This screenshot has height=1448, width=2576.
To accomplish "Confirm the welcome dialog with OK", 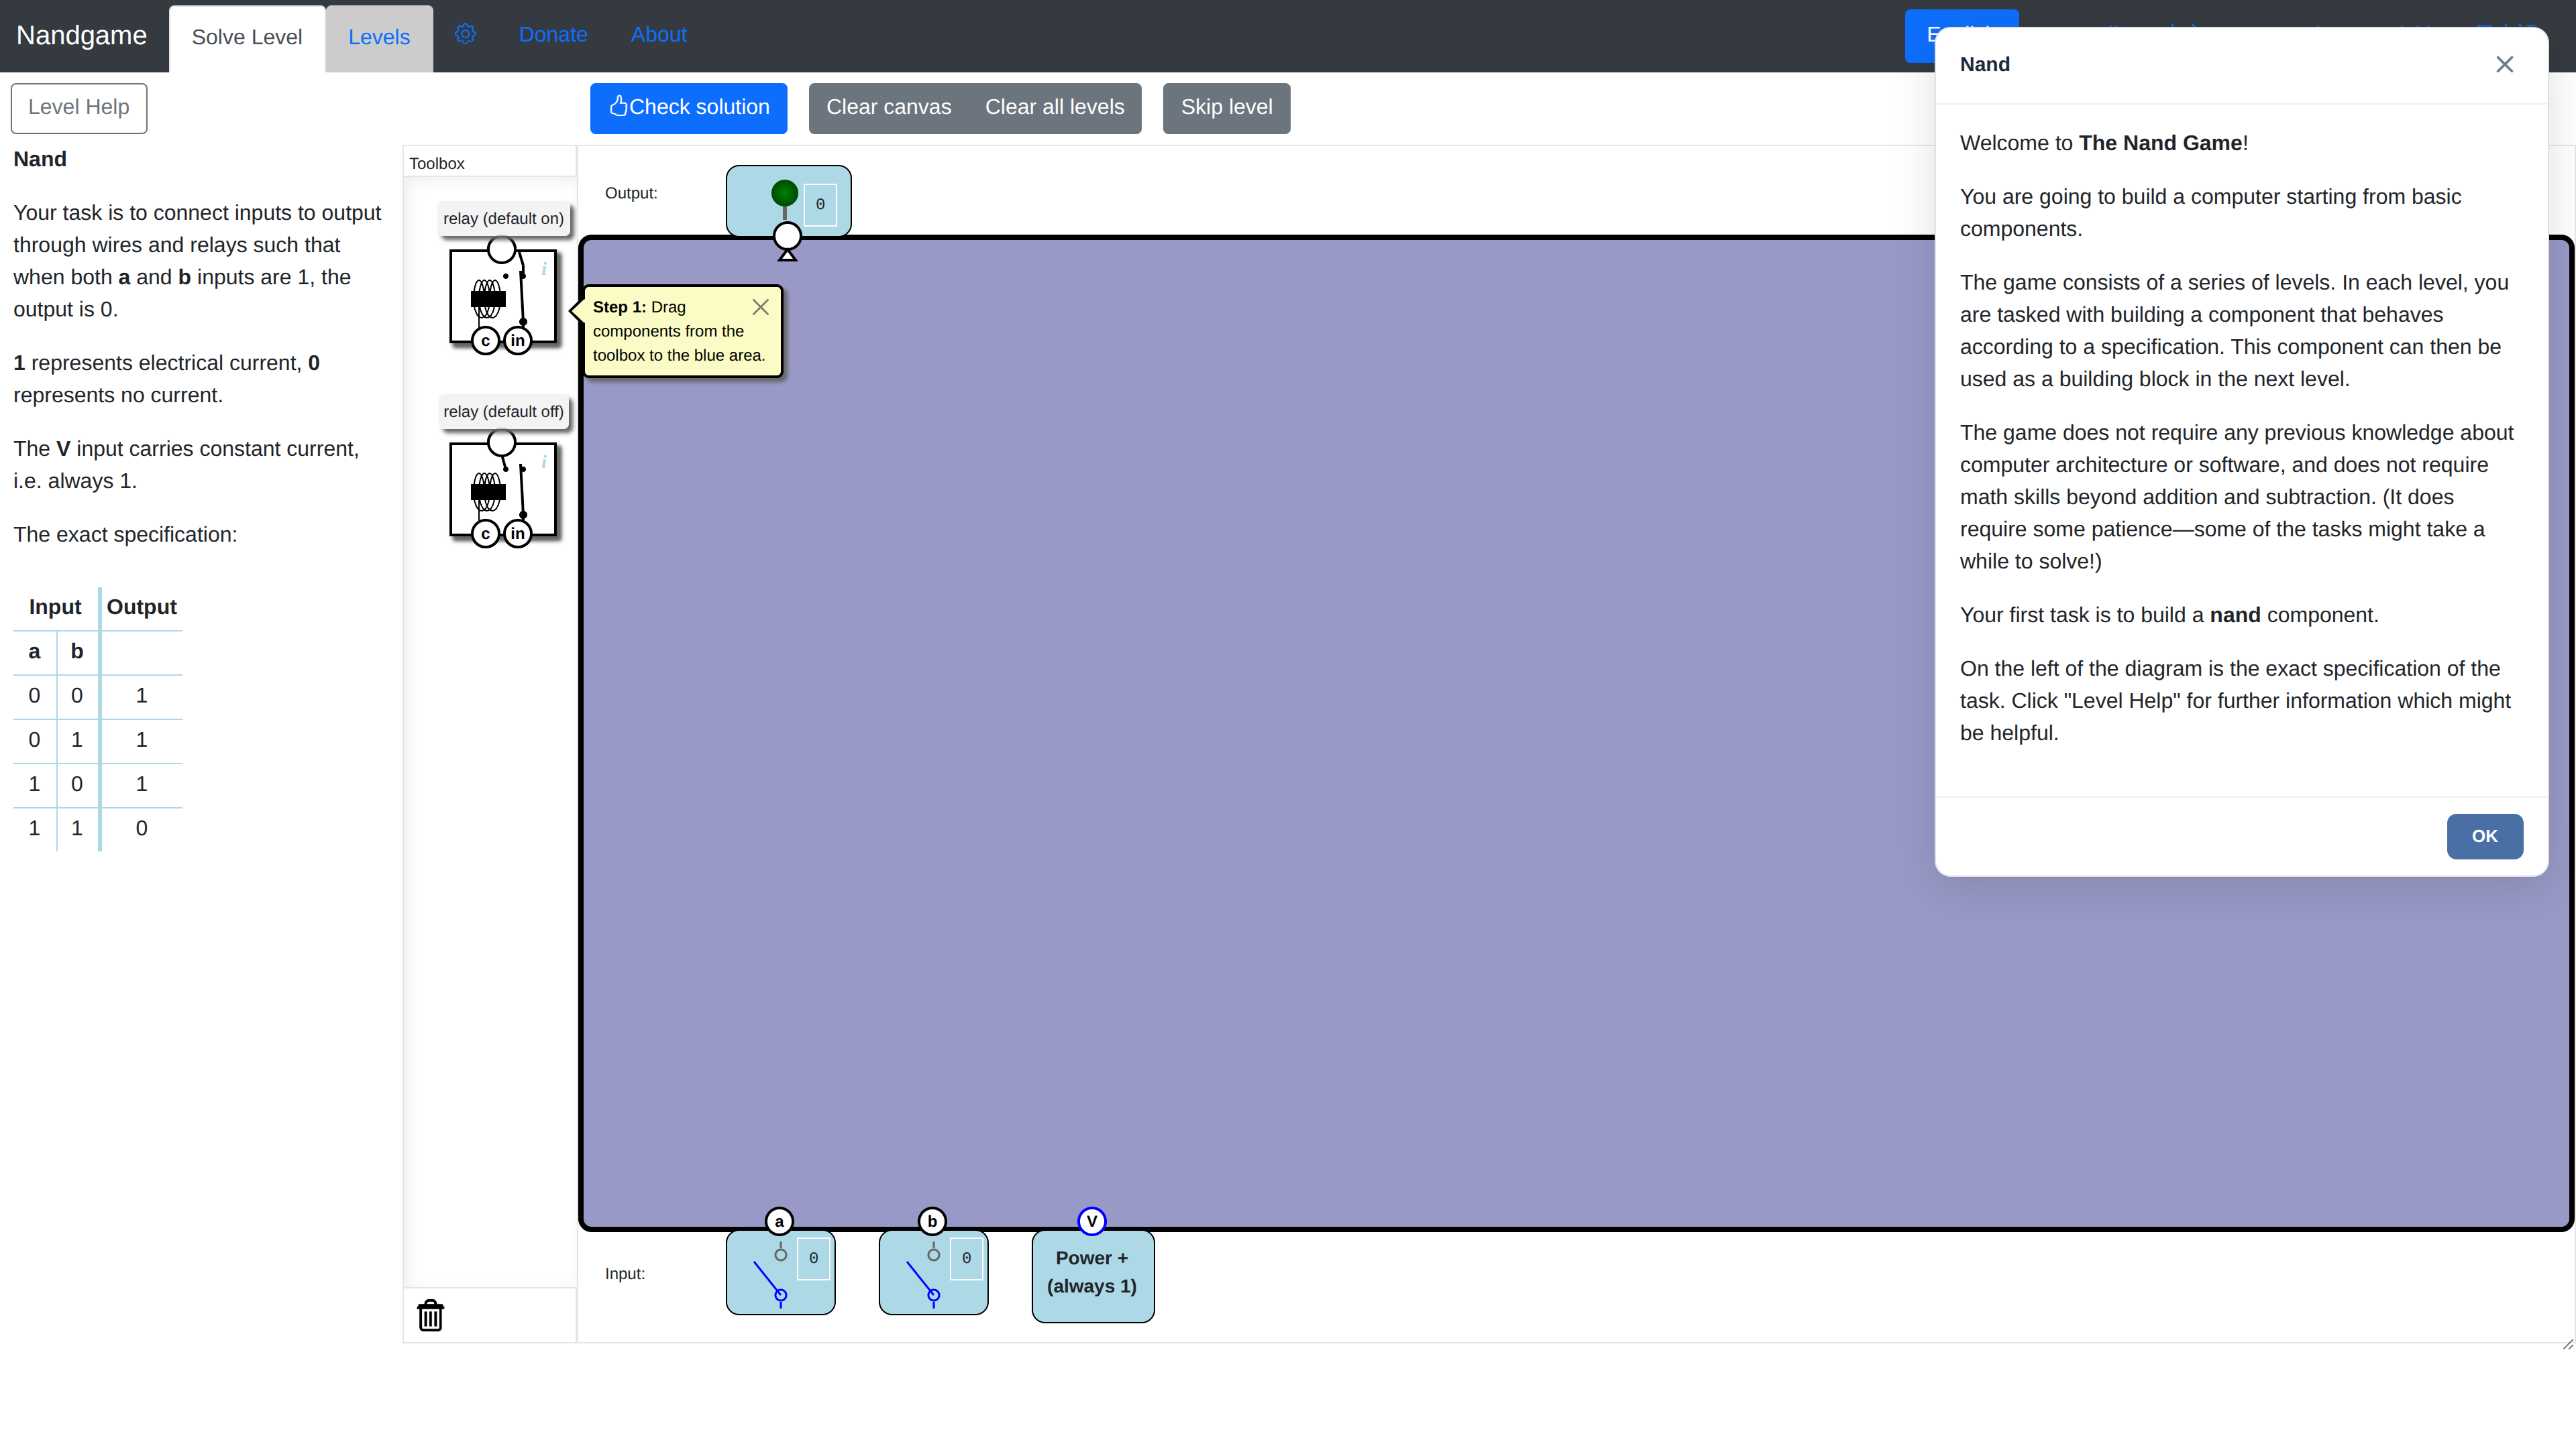I will click(2485, 837).
